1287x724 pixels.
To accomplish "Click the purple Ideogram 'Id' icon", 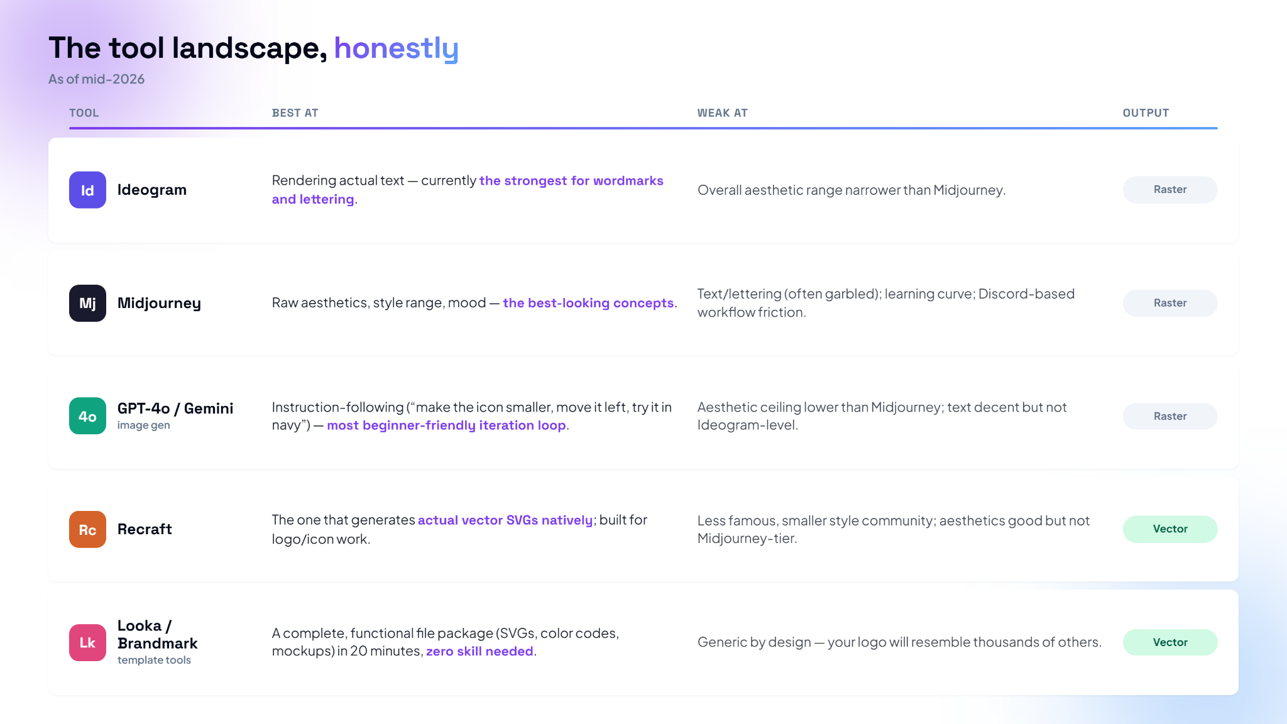I will (87, 190).
